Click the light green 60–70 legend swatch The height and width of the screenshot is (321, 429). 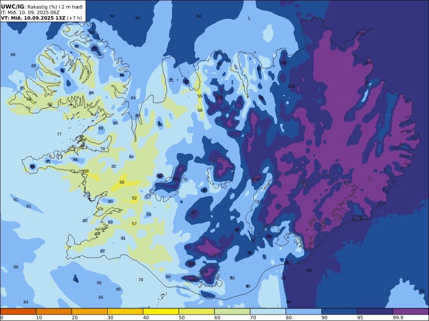pyautogui.click(x=232, y=312)
